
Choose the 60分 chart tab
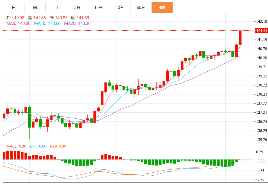click(x=141, y=8)
